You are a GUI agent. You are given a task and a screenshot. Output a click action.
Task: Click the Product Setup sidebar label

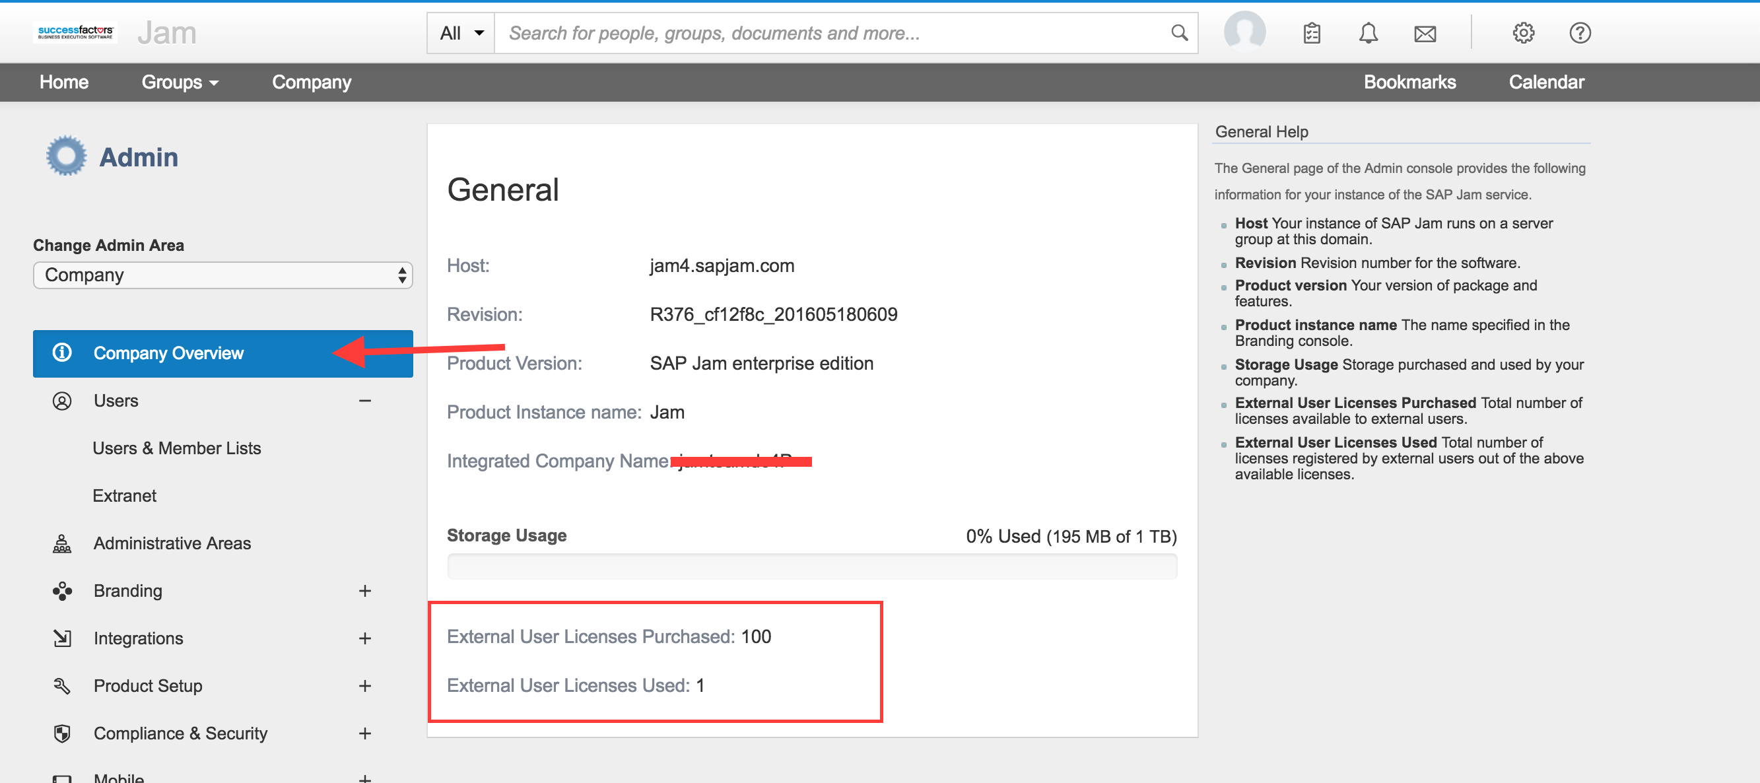pos(148,685)
